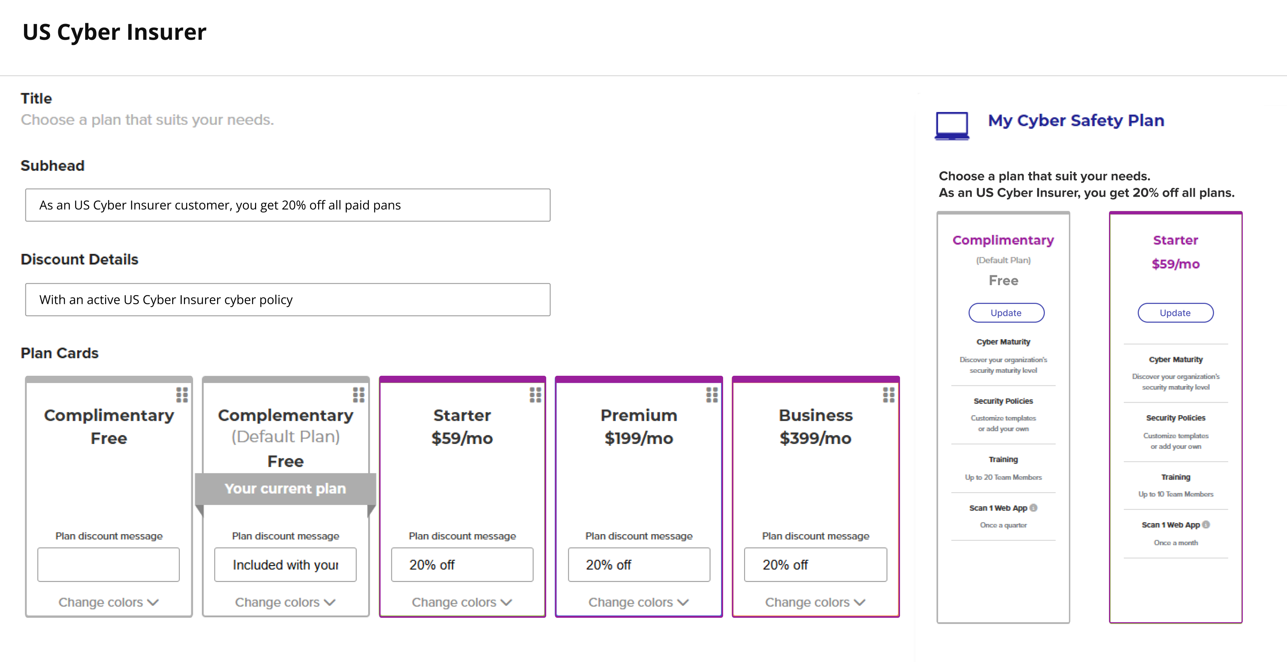Open Change colors dropdown on Business card
Screen dimensions: 1287x662
click(815, 602)
